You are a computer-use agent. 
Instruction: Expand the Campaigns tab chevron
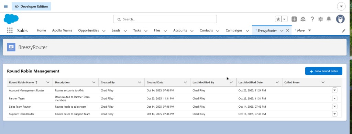click(247, 31)
